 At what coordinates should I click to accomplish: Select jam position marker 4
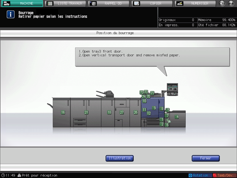click(x=177, y=117)
